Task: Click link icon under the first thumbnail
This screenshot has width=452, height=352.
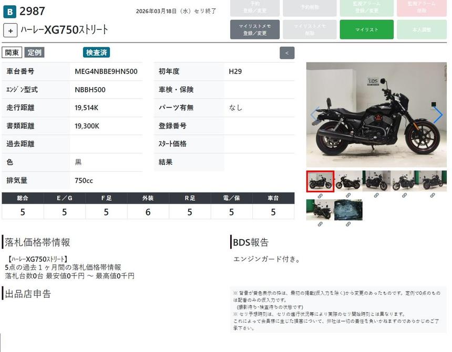Action: tap(320, 196)
